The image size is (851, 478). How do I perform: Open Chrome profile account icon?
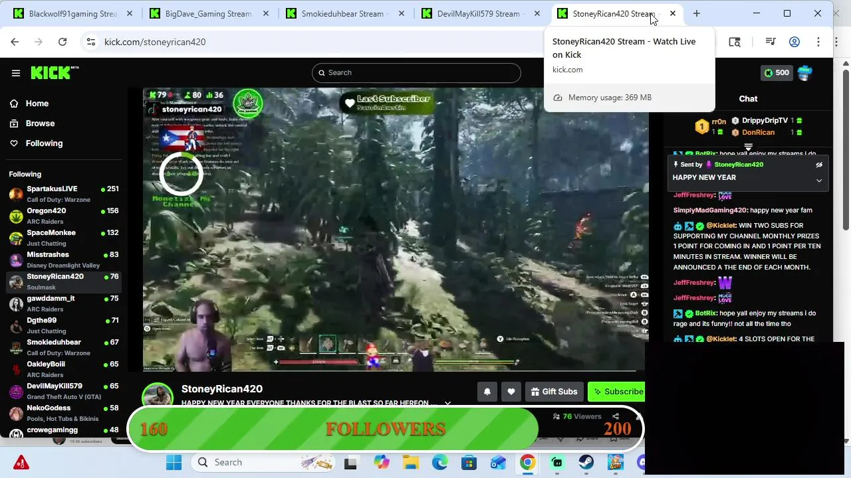794,42
